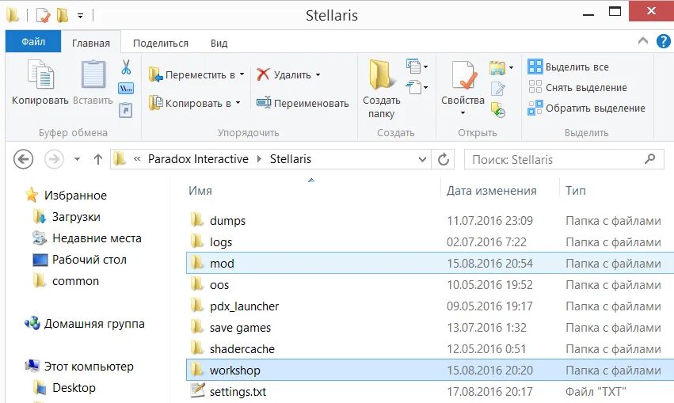
Task: Click Rename (Переименовать) button
Action: [x=303, y=103]
